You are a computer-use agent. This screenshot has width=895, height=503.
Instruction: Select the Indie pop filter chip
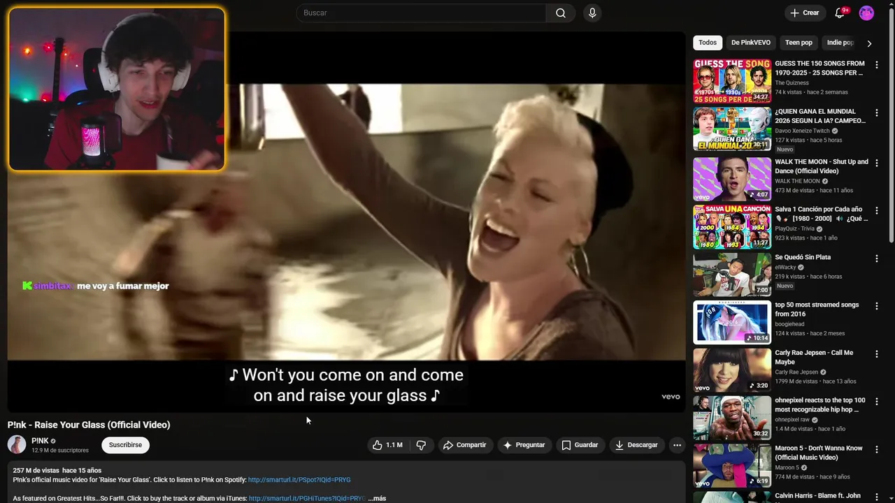(x=840, y=43)
